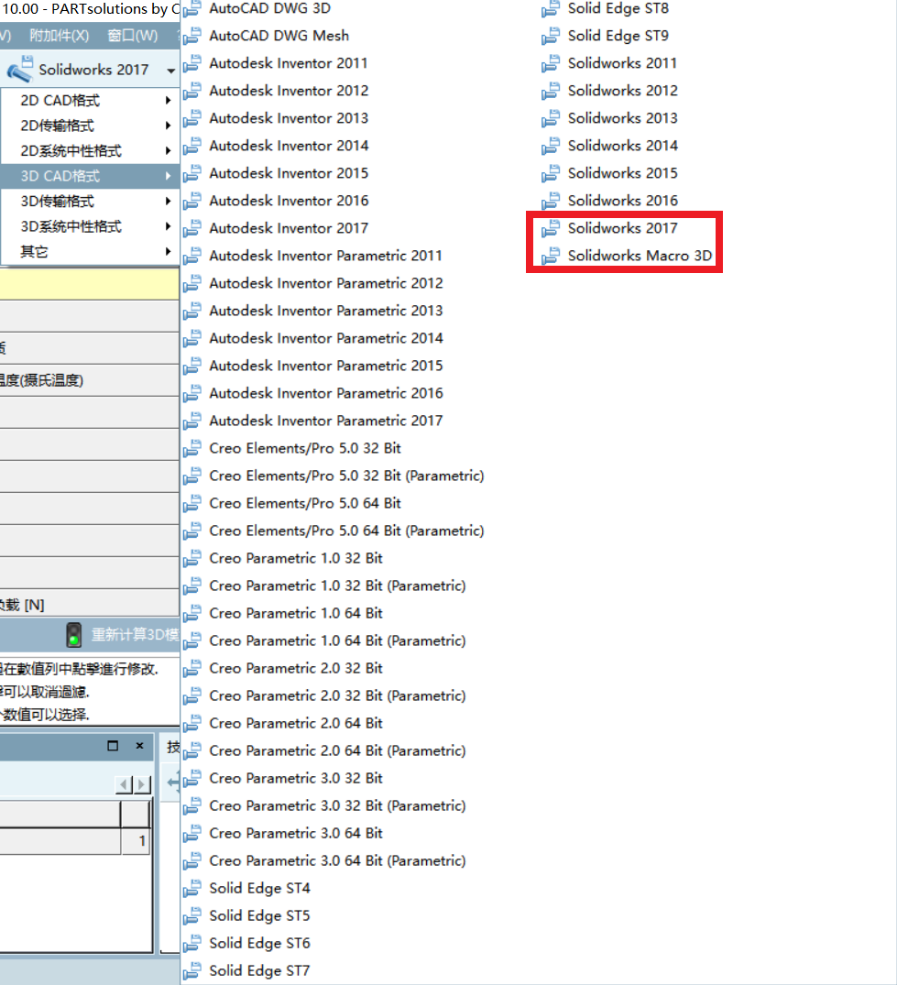Close the bottom docked panel
This screenshot has width=897, height=985.
[x=139, y=746]
